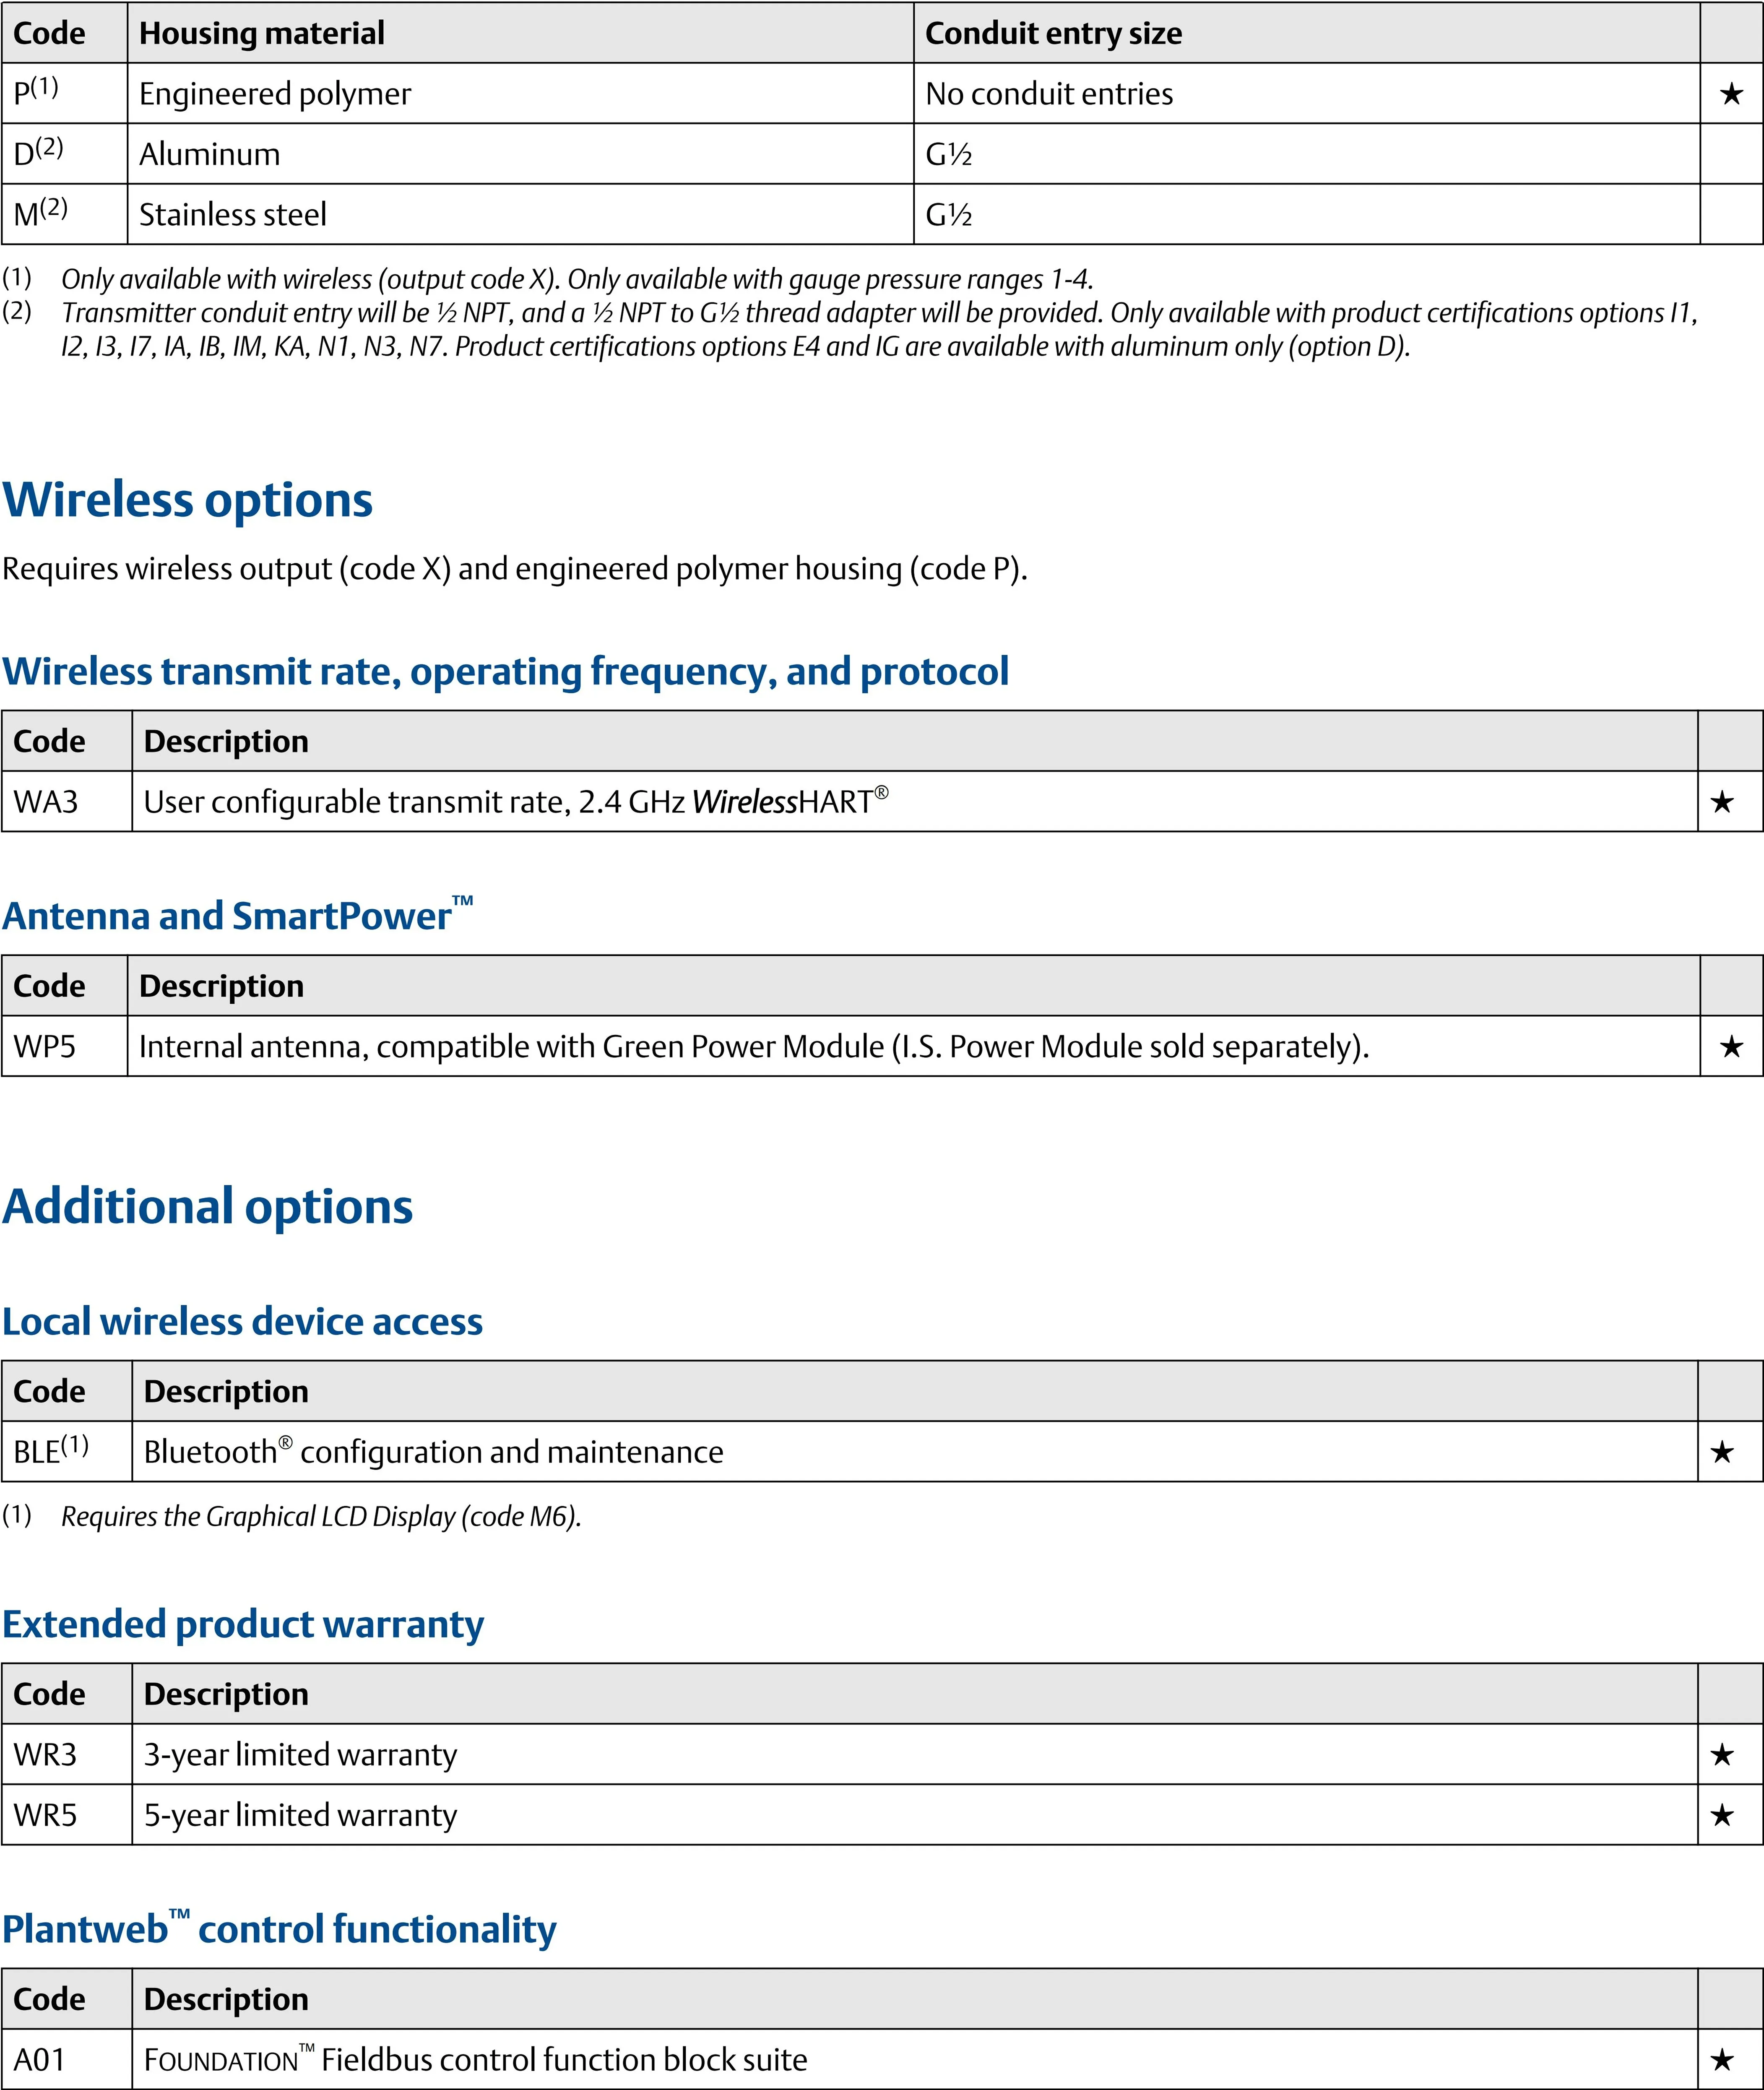Click the star in A01 Fieldbus row
The width and height of the screenshot is (1764, 2090).
click(1722, 2060)
